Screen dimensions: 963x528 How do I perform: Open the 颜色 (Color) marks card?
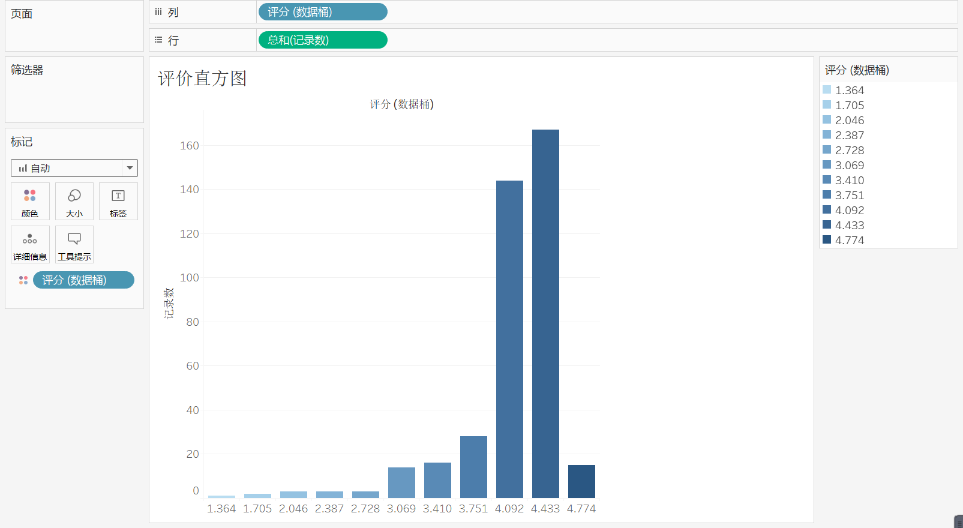[30, 202]
